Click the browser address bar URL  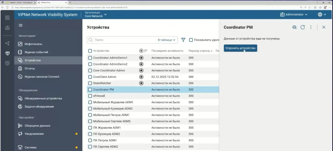click(71, 7)
